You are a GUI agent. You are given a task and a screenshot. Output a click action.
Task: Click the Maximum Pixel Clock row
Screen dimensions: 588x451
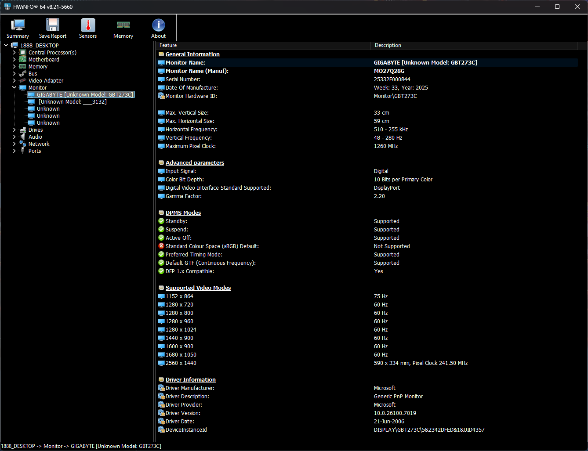coord(367,146)
